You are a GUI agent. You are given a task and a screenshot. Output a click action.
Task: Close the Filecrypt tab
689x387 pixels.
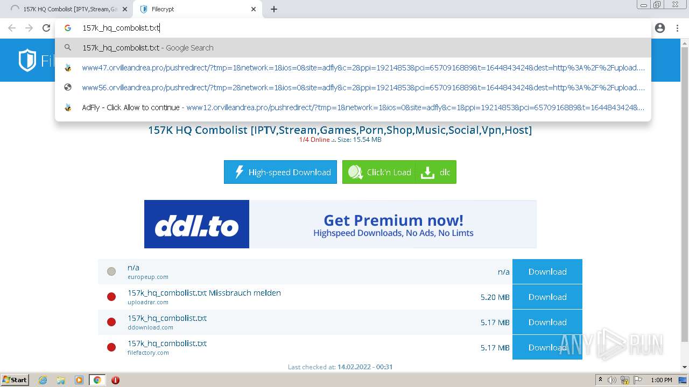(x=254, y=9)
